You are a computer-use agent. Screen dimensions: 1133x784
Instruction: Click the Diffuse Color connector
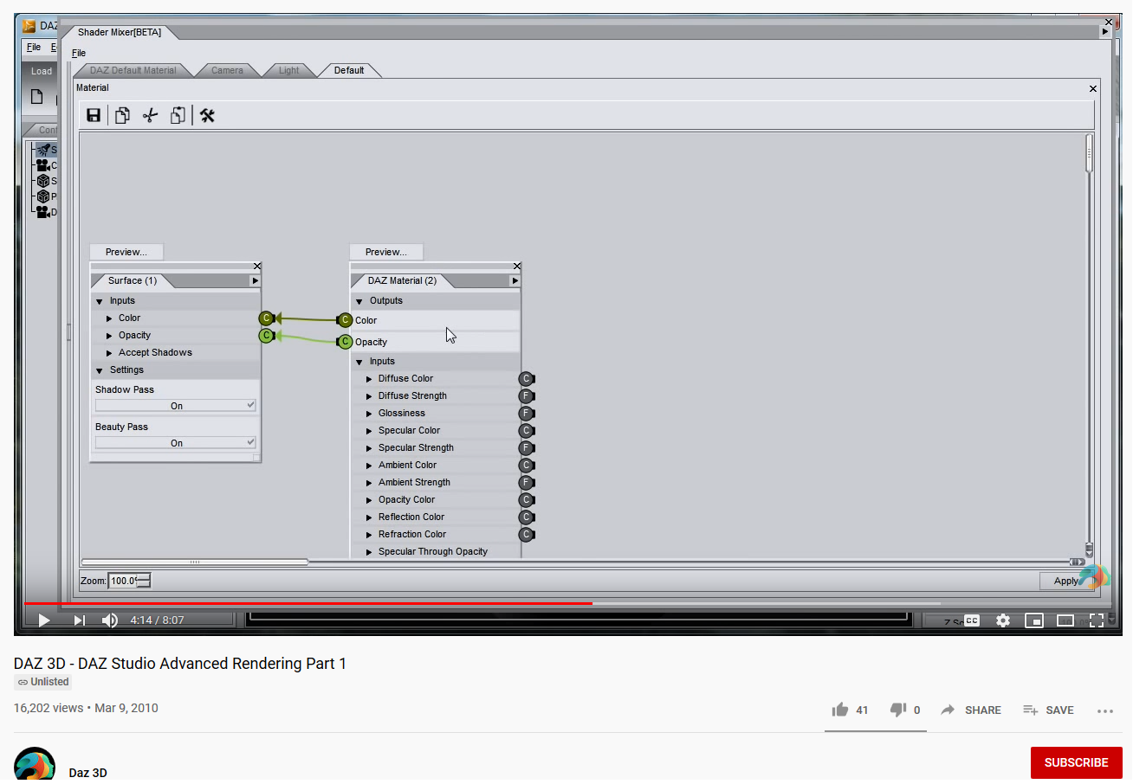(527, 379)
